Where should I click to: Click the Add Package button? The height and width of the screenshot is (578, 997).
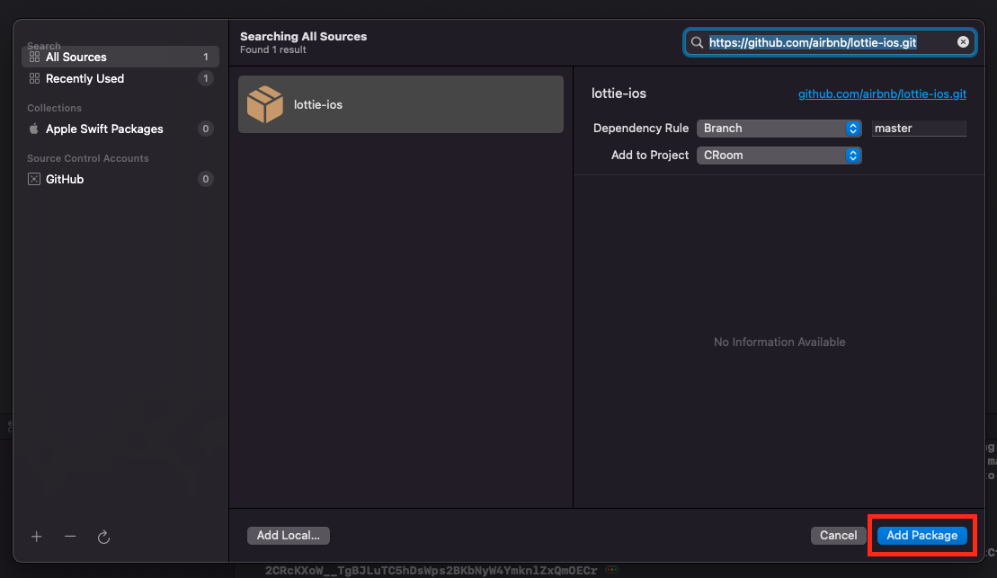(x=922, y=536)
